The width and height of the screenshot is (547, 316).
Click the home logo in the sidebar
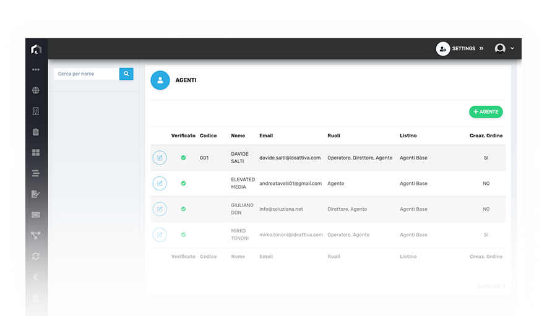[x=36, y=49]
